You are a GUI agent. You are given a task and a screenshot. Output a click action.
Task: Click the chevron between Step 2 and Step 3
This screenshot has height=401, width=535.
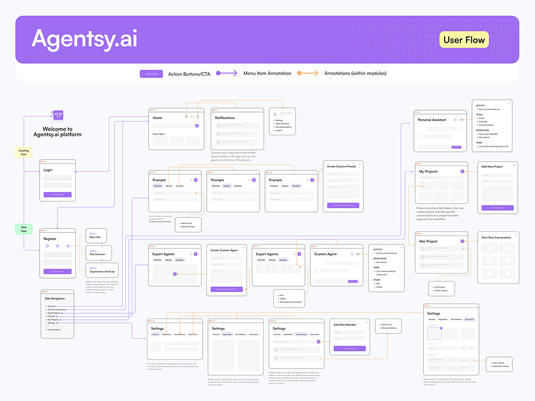coord(102,263)
